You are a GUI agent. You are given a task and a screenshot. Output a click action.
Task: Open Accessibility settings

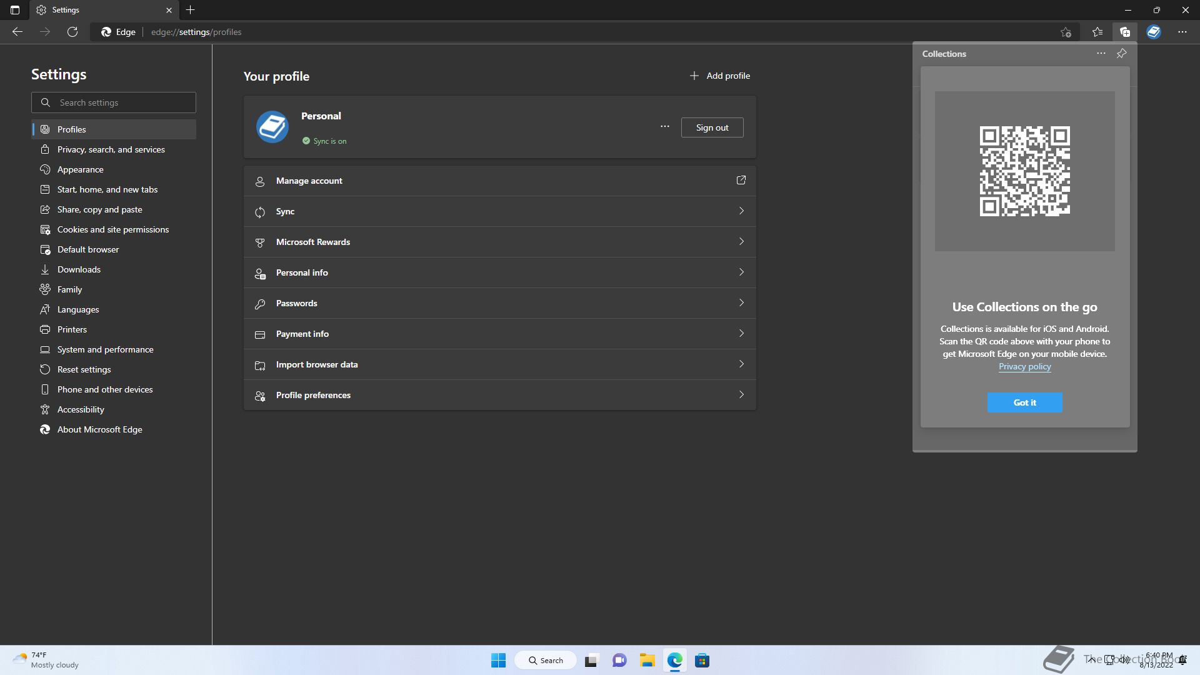pos(114,409)
